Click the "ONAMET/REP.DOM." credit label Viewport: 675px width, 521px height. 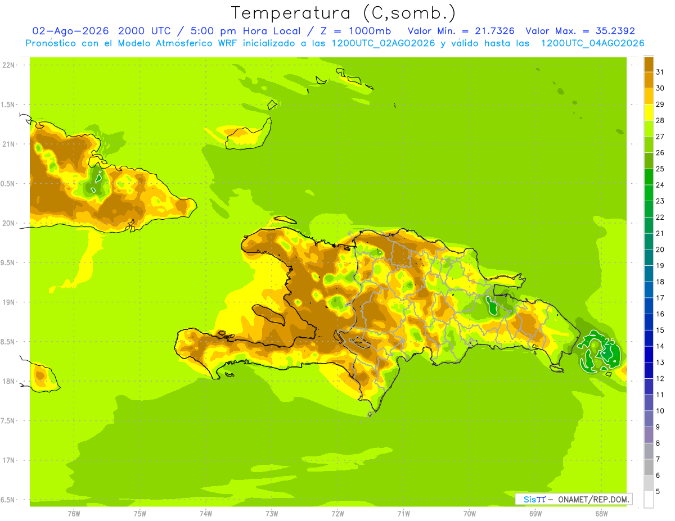coord(593,499)
